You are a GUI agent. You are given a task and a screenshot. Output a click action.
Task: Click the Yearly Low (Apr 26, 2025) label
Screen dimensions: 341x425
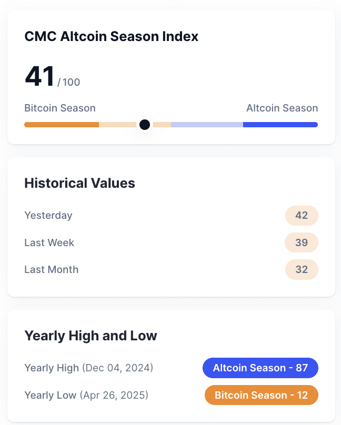[86, 395]
